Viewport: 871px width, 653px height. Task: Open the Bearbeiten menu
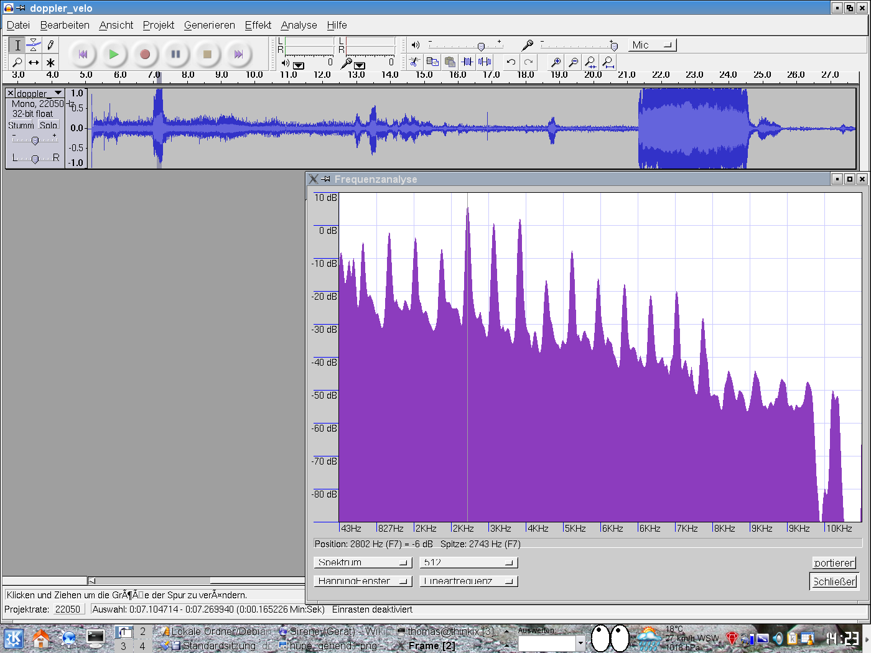point(65,25)
